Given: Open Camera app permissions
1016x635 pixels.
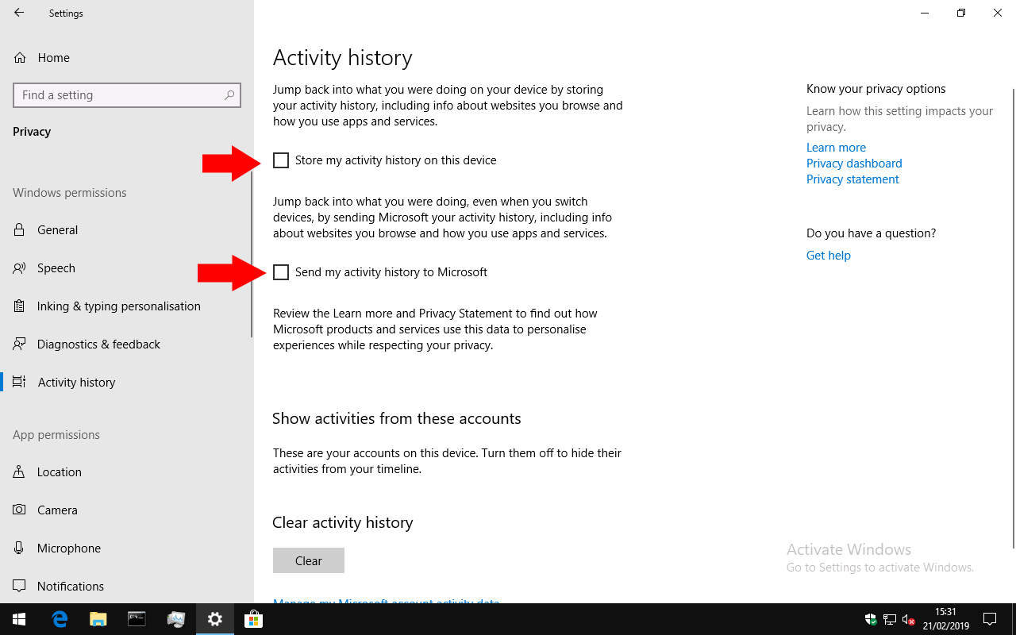Looking at the screenshot, I should tap(127, 510).
